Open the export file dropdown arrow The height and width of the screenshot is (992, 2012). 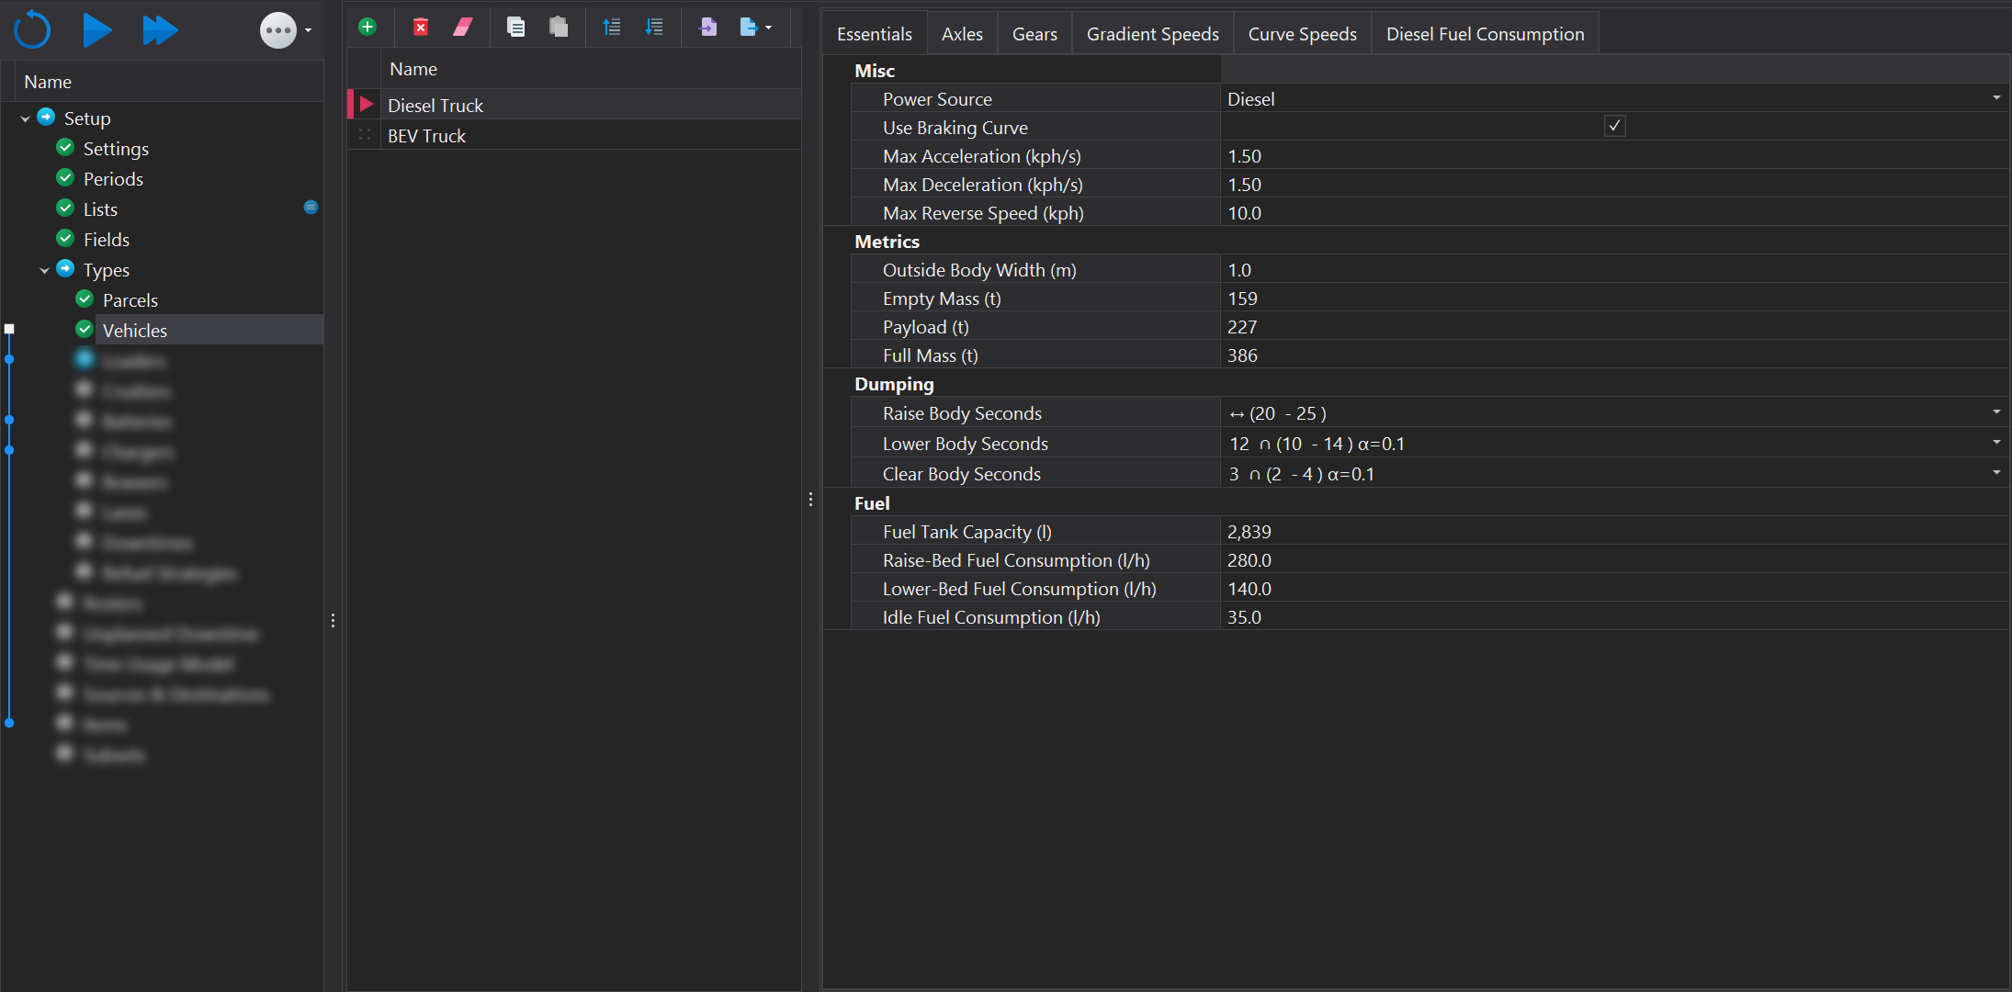pyautogui.click(x=769, y=28)
